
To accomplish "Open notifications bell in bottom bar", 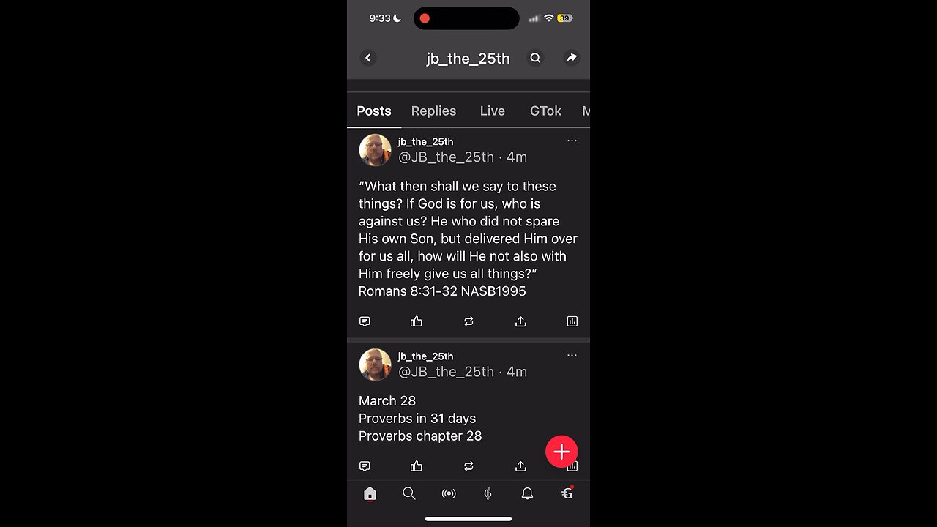I will pyautogui.click(x=527, y=494).
